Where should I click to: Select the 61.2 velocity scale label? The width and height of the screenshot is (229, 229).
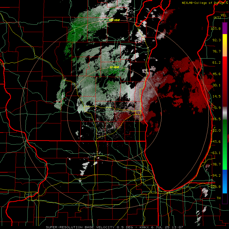point(217,63)
